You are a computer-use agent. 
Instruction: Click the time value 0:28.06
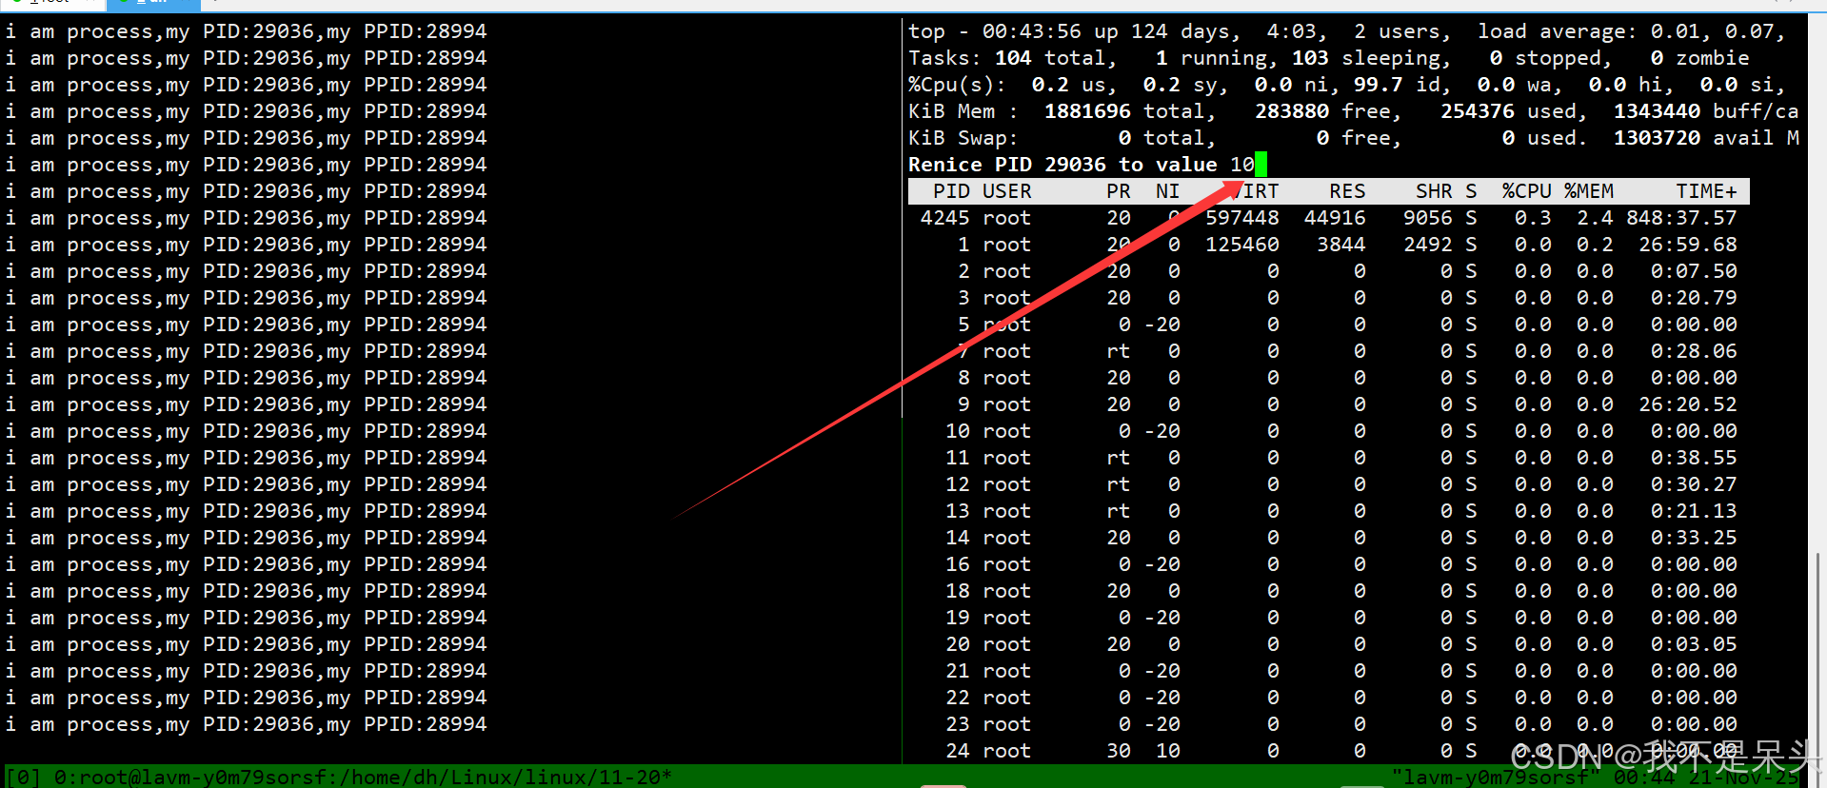tap(1695, 351)
